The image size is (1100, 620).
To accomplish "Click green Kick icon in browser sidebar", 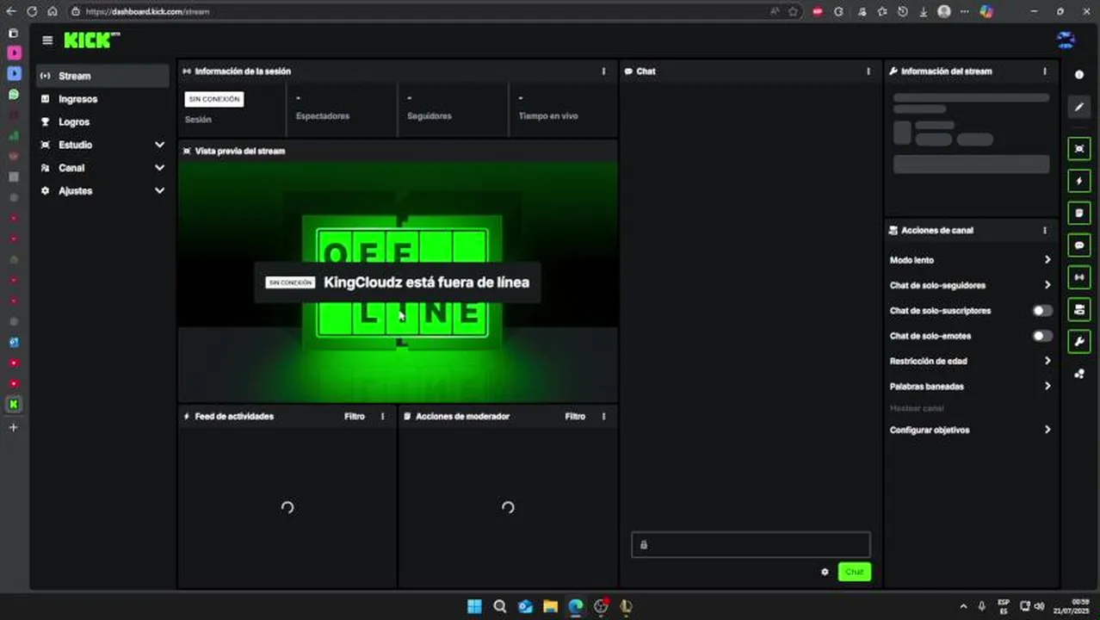I will click(14, 404).
